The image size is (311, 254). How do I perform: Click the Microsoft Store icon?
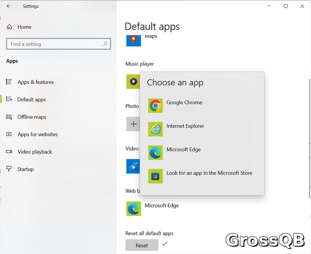click(155, 176)
